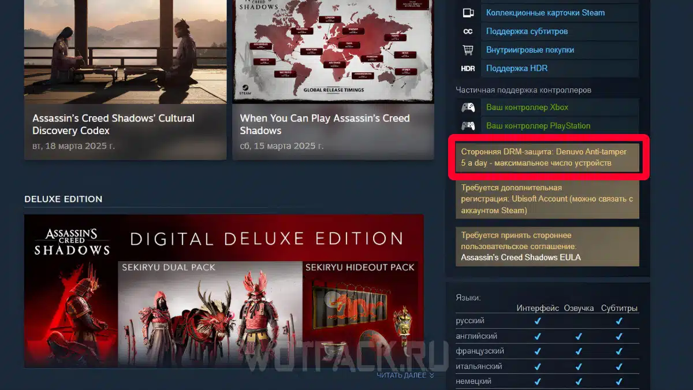Click the DELUXE EDITION heading
The height and width of the screenshot is (390, 693).
point(64,199)
